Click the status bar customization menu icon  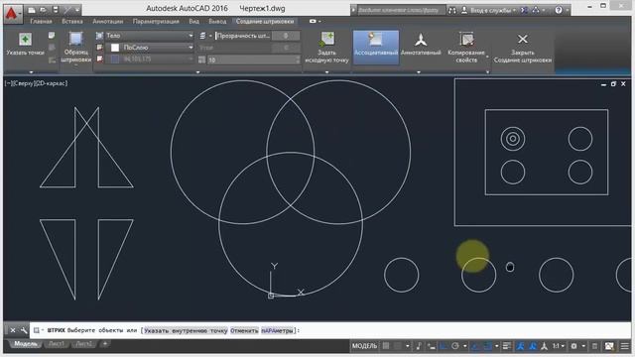pos(625,346)
